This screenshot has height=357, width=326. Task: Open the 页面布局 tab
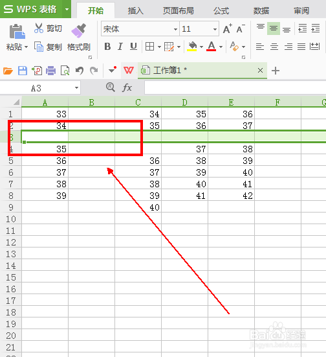tap(179, 10)
